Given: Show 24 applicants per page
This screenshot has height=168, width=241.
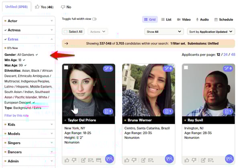Looking at the screenshot, I should (x=225, y=55).
